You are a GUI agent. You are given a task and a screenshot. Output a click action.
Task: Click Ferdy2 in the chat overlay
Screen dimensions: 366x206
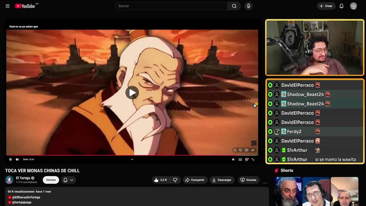(x=294, y=132)
